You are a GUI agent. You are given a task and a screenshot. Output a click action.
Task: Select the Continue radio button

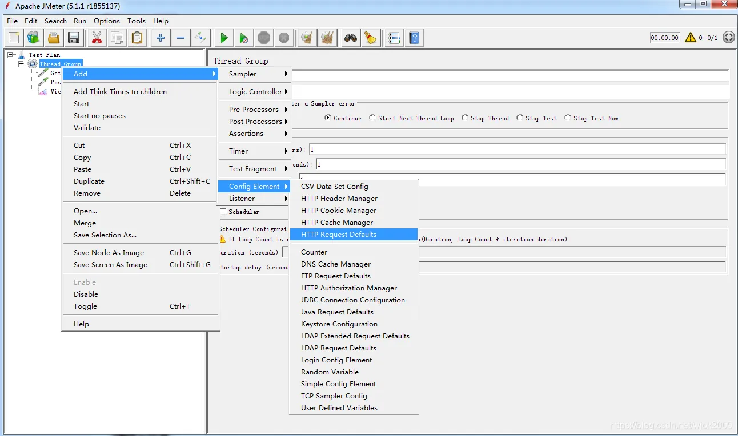pyautogui.click(x=328, y=118)
